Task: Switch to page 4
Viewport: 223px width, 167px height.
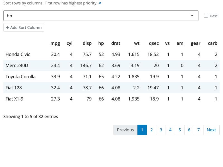Action: (170, 130)
